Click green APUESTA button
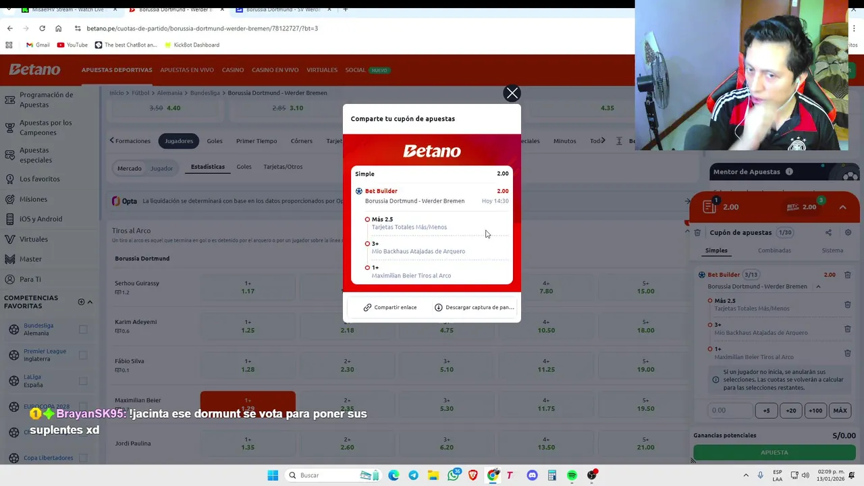Viewport: 864px width, 486px height. 774,452
